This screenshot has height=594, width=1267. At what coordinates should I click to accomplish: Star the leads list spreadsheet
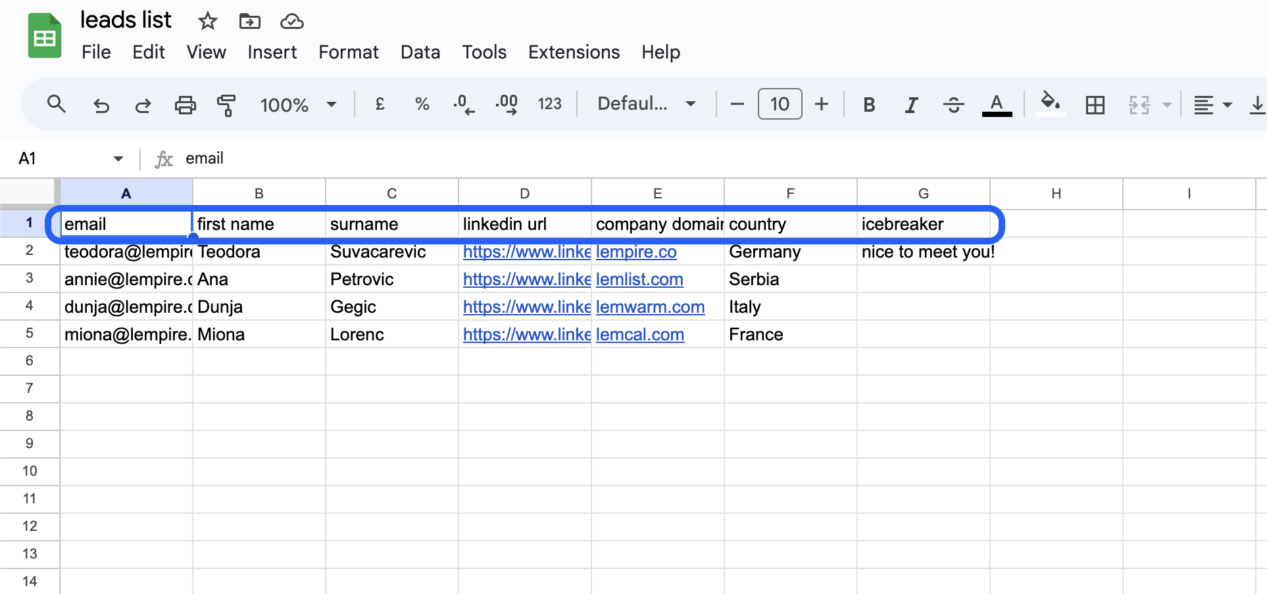(x=207, y=20)
